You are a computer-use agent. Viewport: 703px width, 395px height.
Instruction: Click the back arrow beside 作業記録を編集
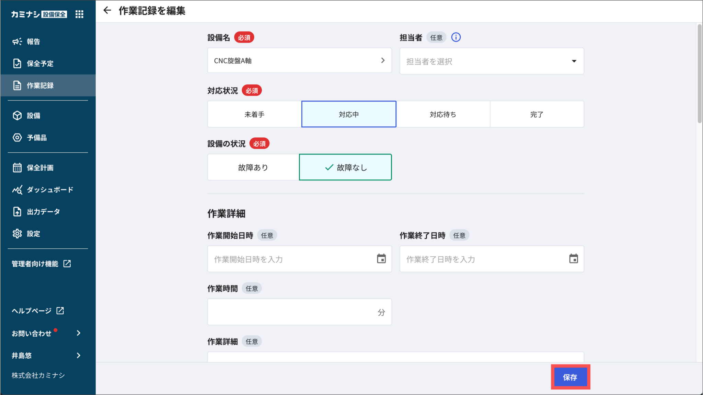click(x=107, y=11)
